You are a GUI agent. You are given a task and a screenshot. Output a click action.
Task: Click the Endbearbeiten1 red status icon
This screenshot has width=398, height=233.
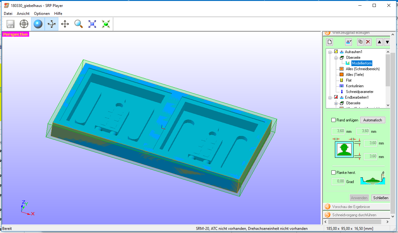pyautogui.click(x=336, y=97)
